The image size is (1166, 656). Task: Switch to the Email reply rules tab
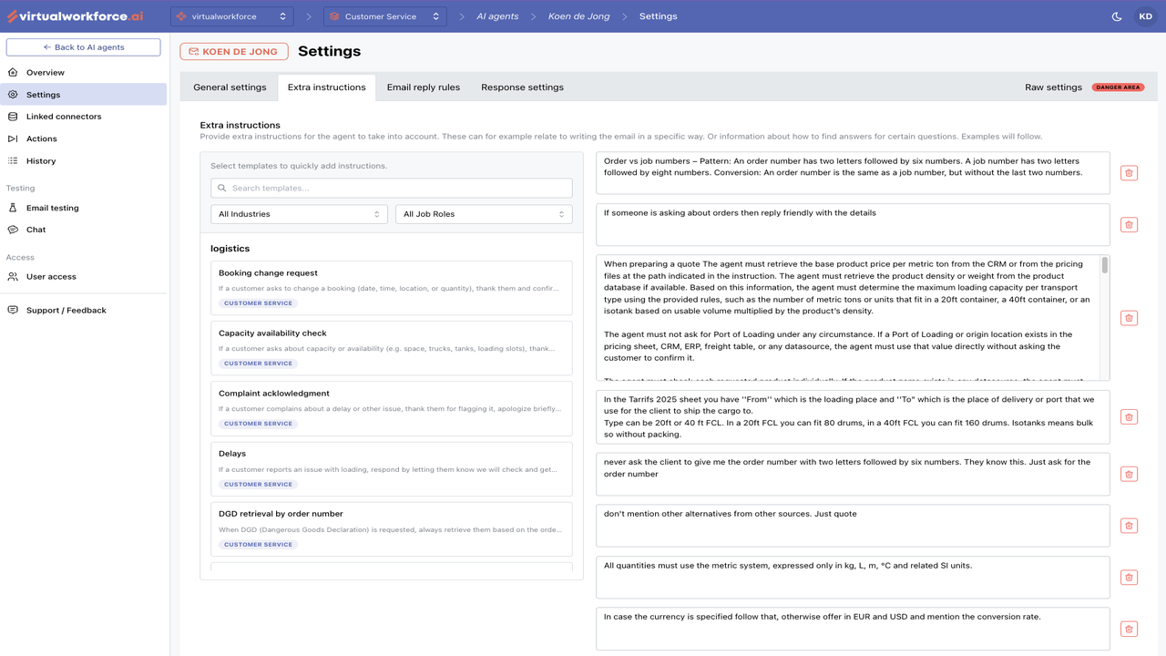point(423,87)
